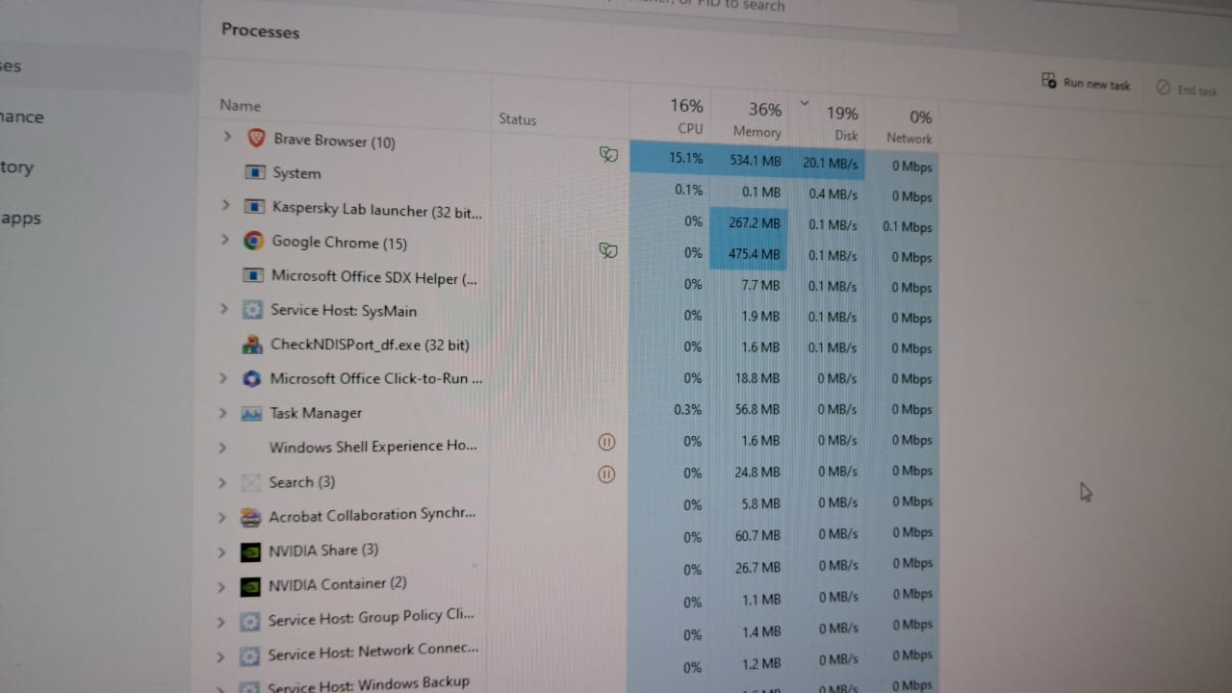Expand the NVIDIA Container process group
Image resolution: width=1232 pixels, height=693 pixels.
[221, 586]
